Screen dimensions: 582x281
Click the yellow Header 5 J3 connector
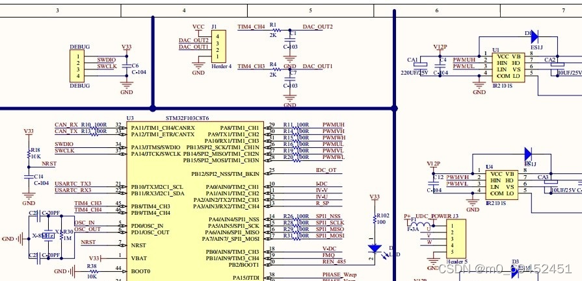pos(456,239)
